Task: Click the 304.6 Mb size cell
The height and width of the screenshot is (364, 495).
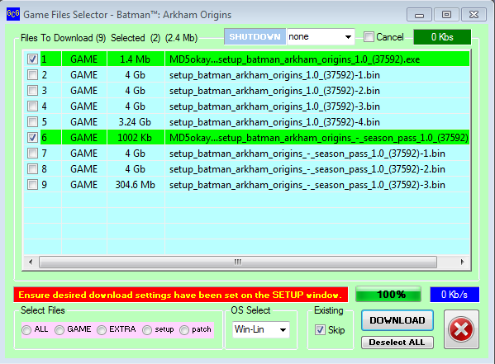Action: [x=136, y=185]
